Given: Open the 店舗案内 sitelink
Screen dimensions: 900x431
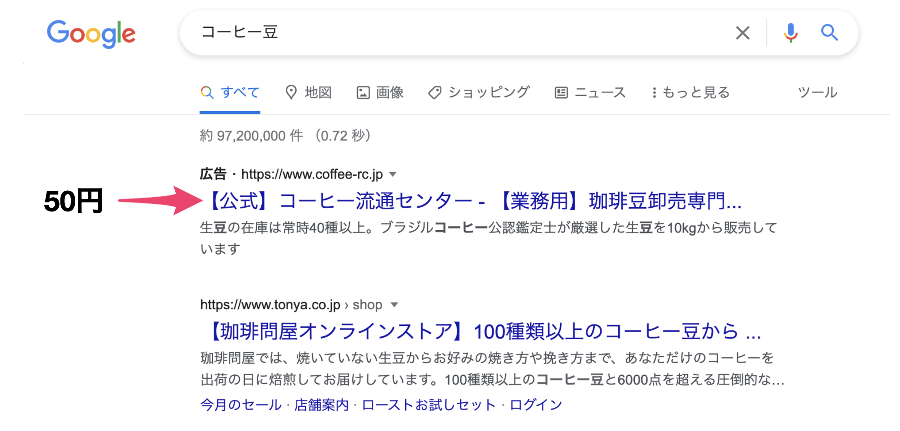Looking at the screenshot, I should point(321,405).
